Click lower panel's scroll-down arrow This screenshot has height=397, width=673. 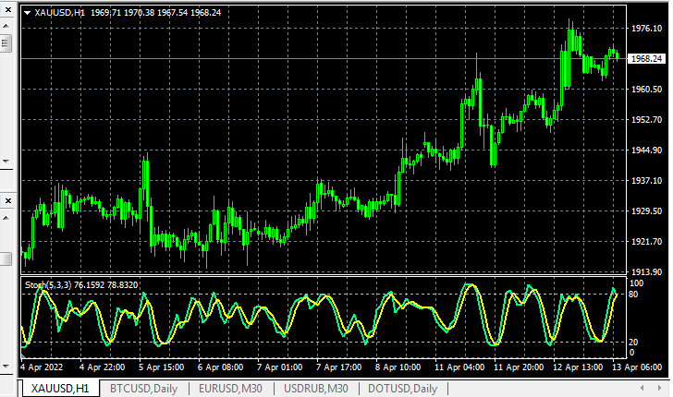[6, 367]
